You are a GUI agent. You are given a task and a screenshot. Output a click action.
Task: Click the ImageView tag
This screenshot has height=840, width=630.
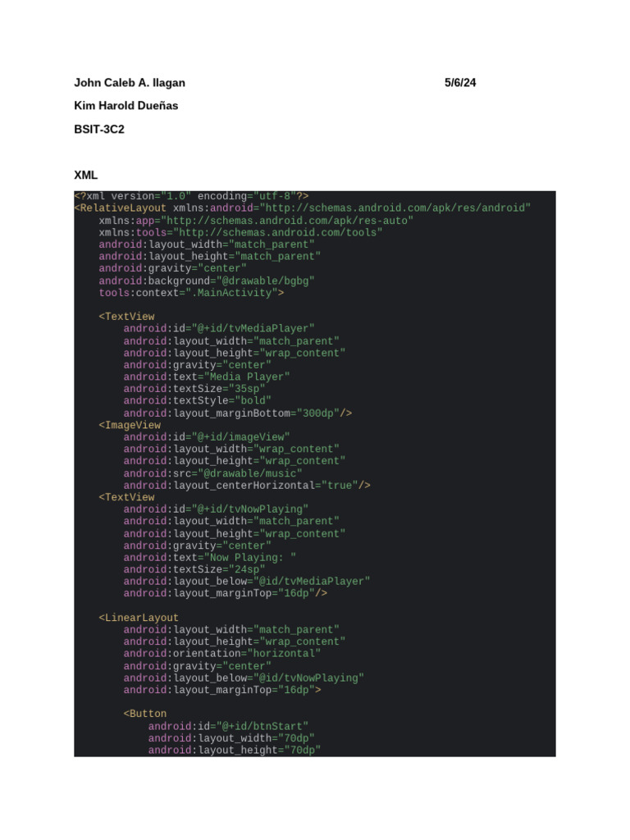pyautogui.click(x=130, y=426)
